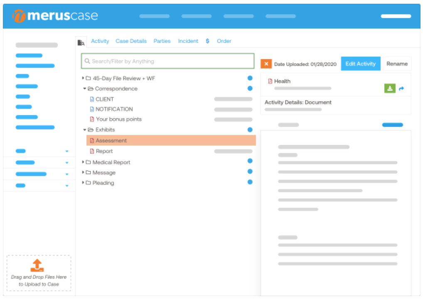Click the Activity Details: Document heading
The height and width of the screenshot is (299, 423).
click(298, 102)
